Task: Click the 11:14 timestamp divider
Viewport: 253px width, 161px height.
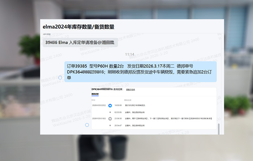Action: click(129, 54)
